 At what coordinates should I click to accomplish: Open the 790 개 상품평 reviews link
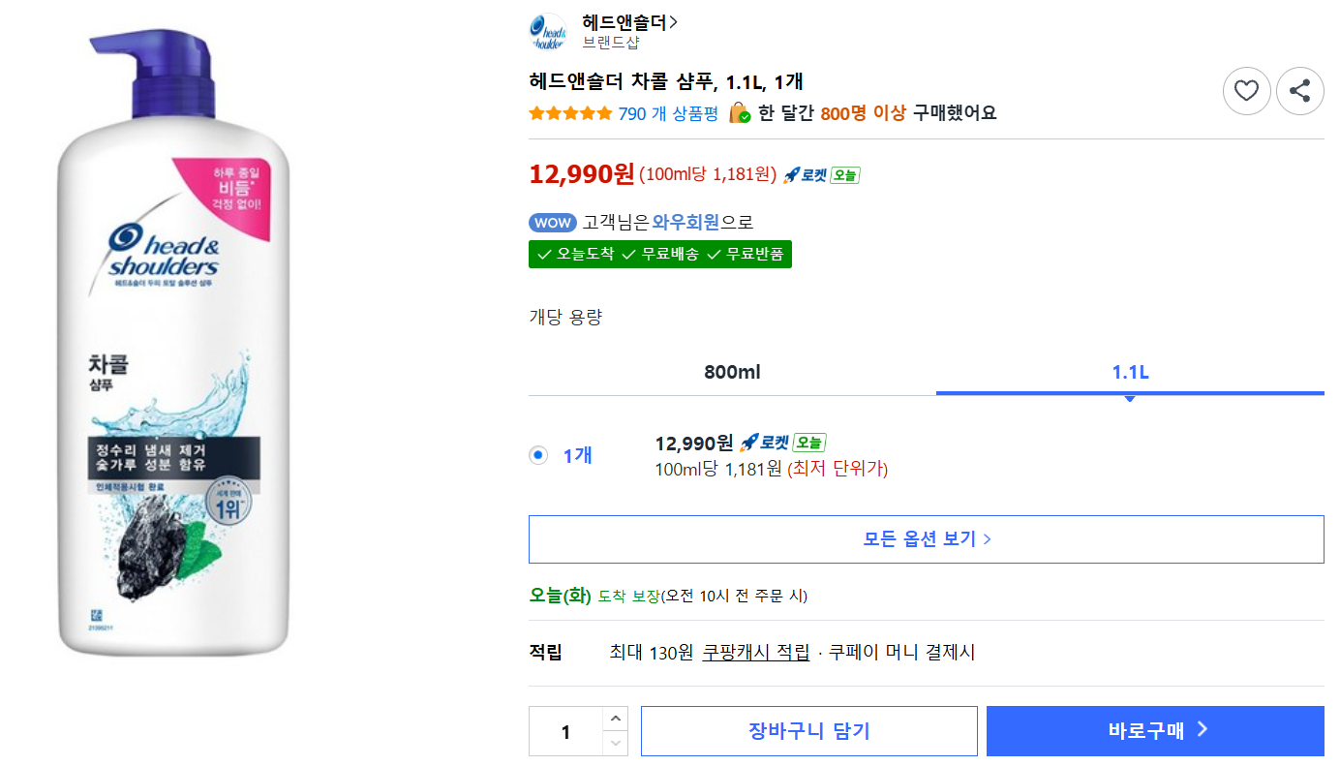[668, 113]
